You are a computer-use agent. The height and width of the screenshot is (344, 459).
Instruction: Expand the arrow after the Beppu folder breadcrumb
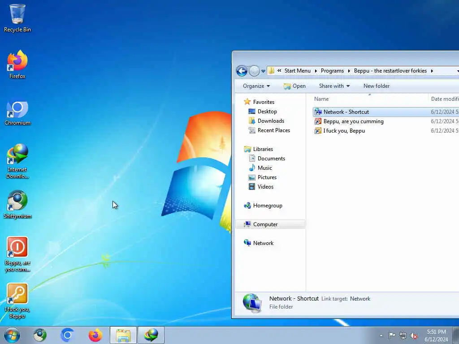[432, 71]
